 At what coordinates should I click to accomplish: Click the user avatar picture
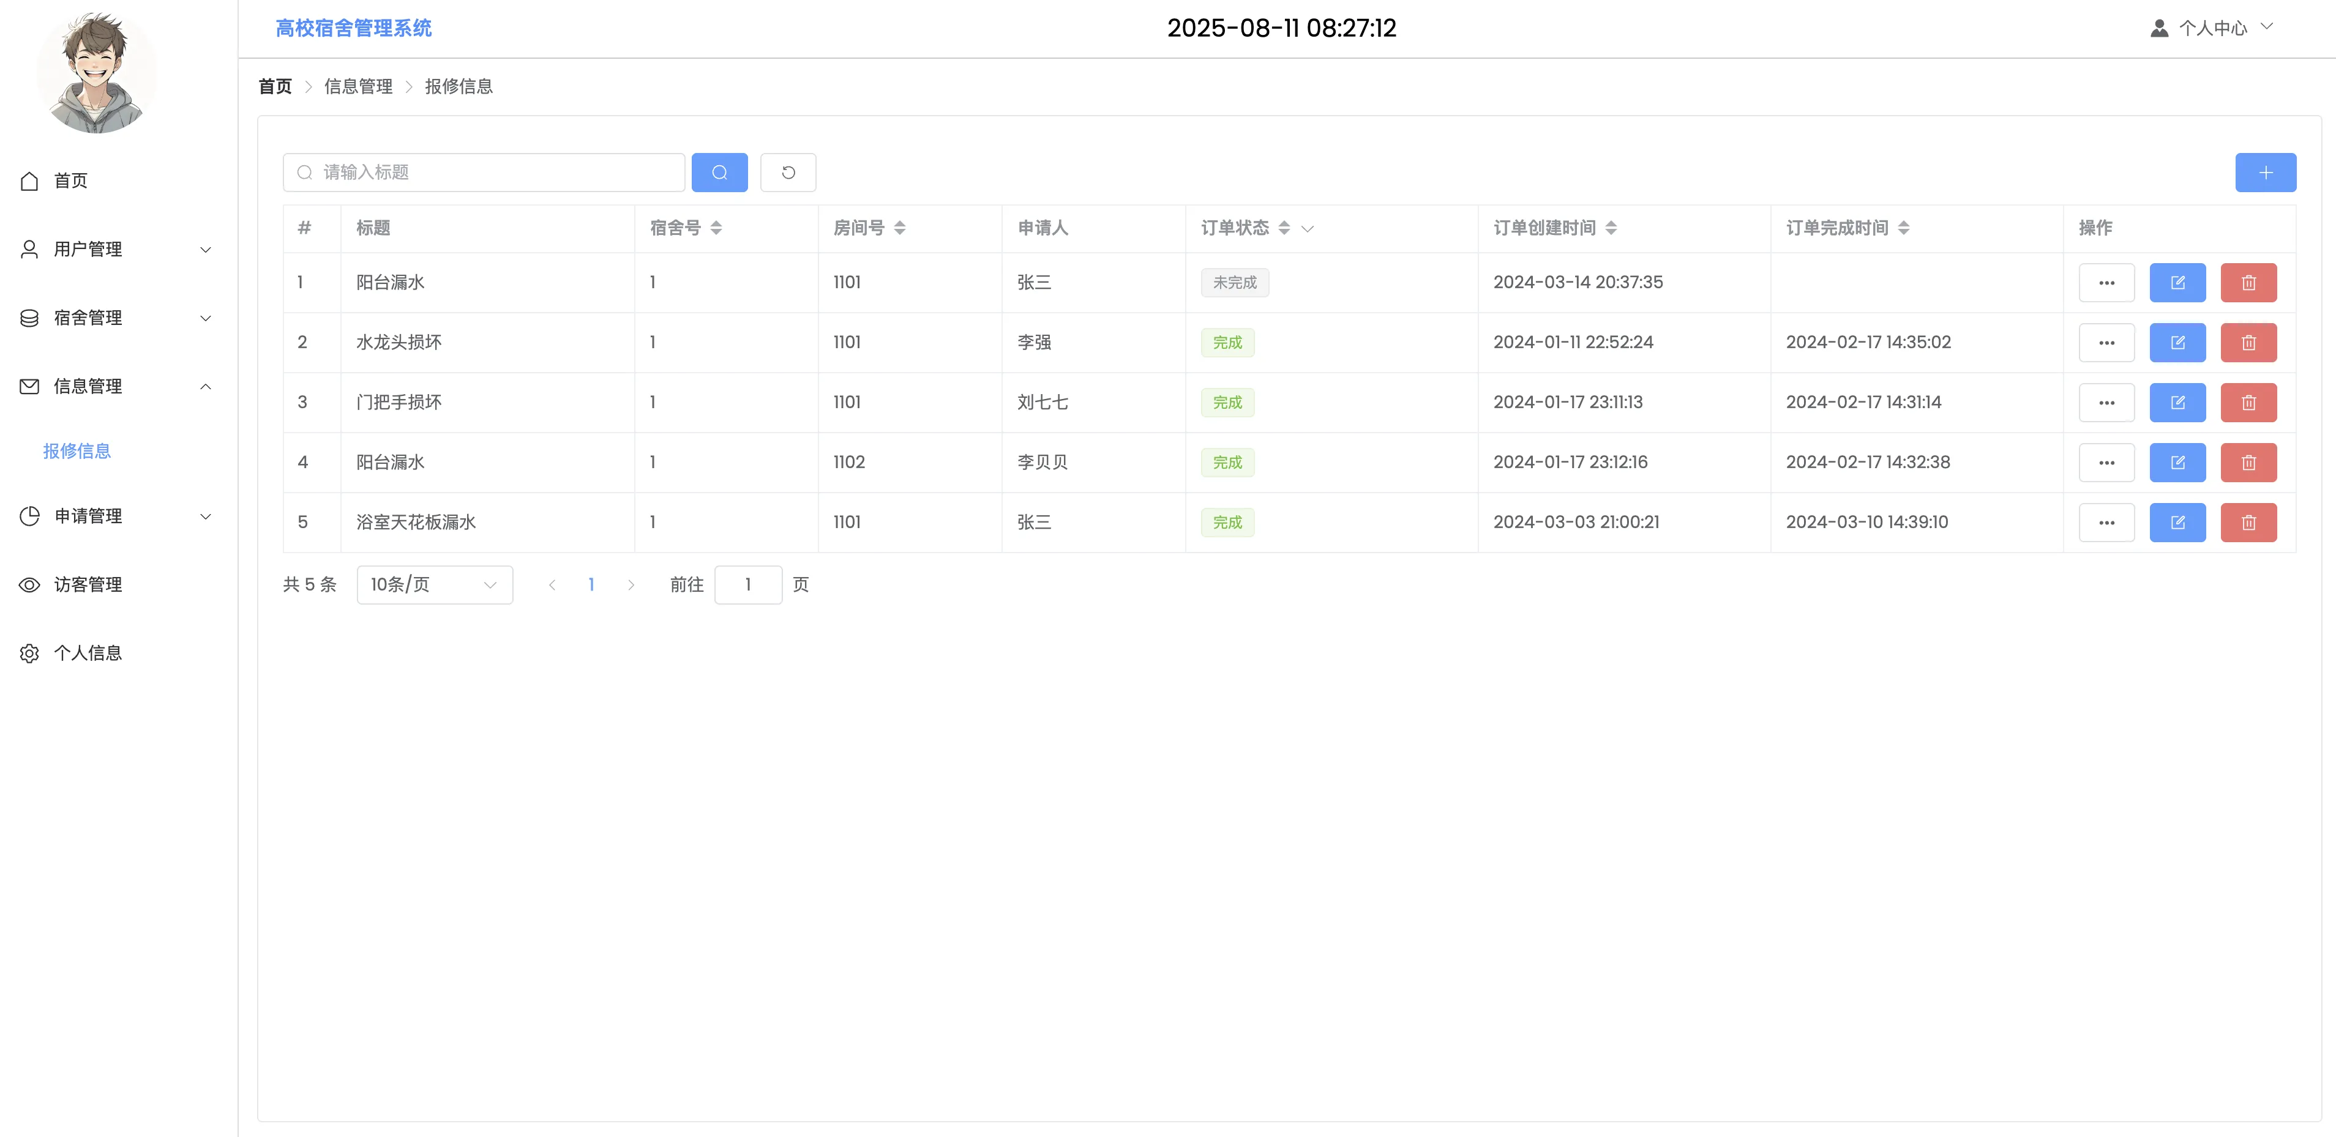pos(96,73)
